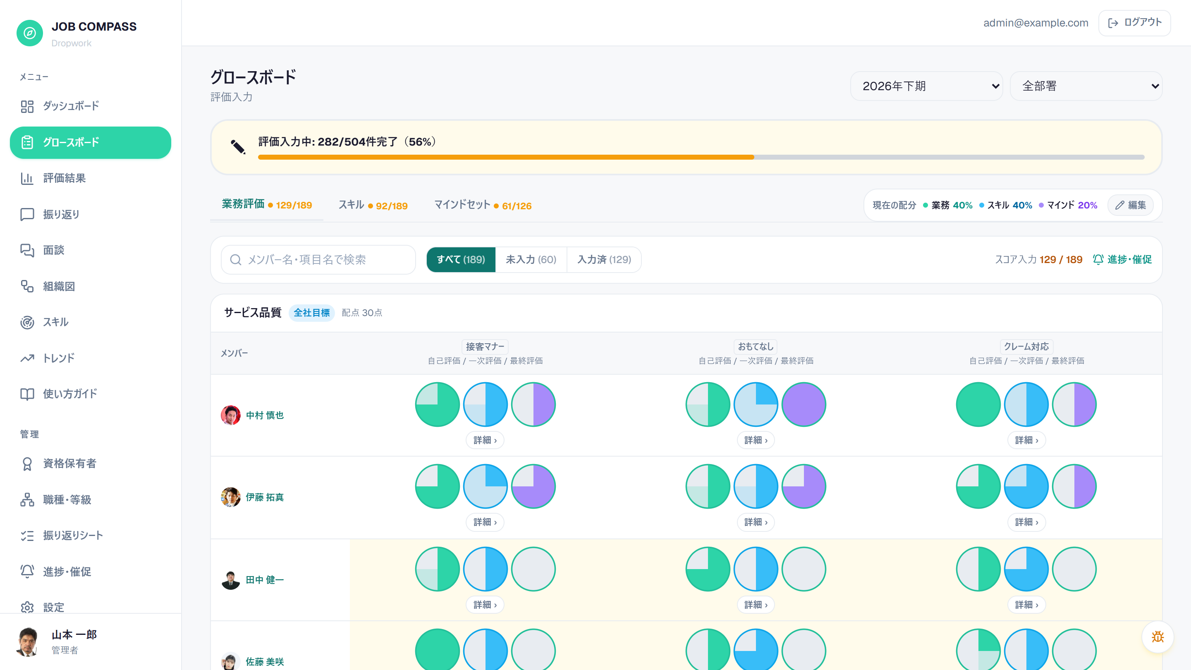Screen dimensions: 1191x670
Task: Click the admin@example.com text
Action: [x=1036, y=23]
